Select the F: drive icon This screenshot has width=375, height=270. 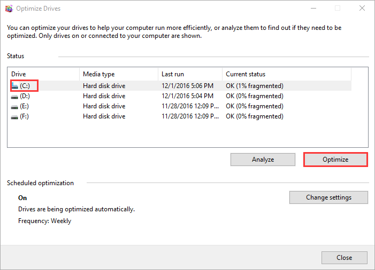click(x=14, y=117)
